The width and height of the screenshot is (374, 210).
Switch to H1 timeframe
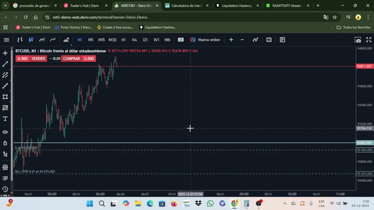point(124,40)
